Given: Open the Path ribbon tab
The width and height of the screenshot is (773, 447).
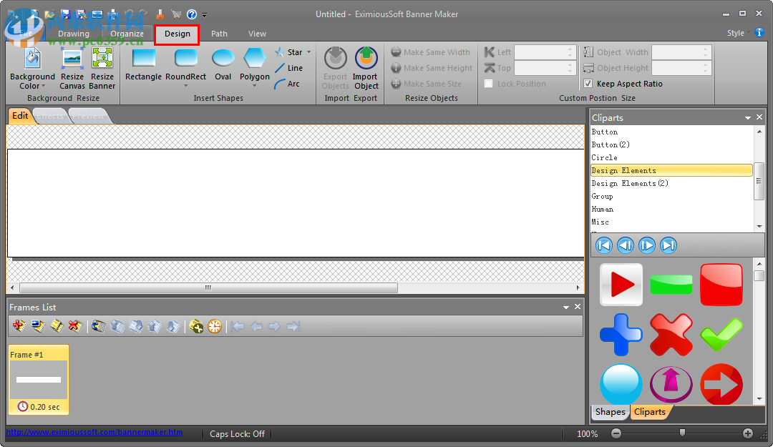Looking at the screenshot, I should pos(219,34).
